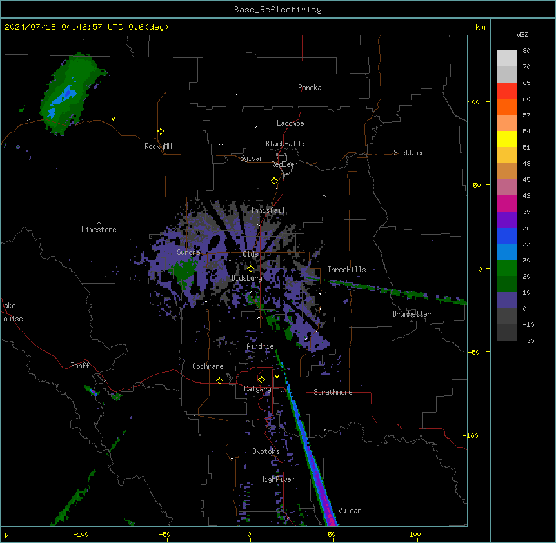Click the timestamp 2024/07/18 04:46:57 UTC
The height and width of the screenshot is (543, 556).
click(x=64, y=27)
